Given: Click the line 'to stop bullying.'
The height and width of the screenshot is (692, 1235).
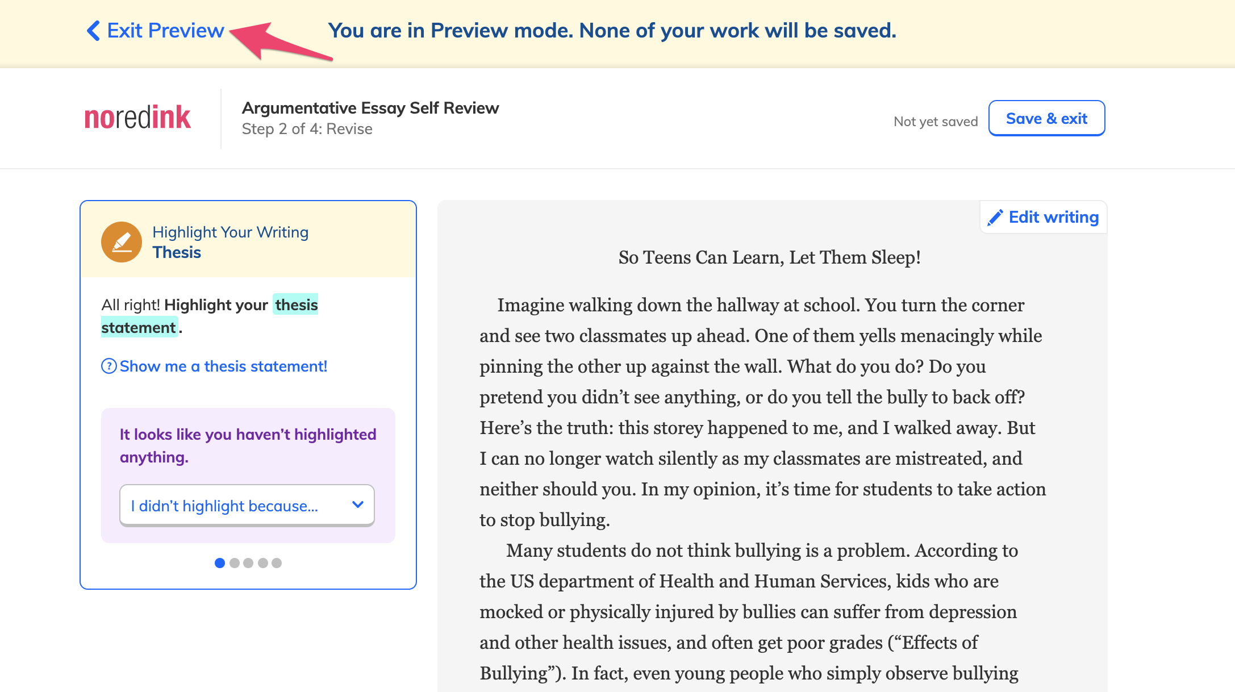Looking at the screenshot, I should (545, 520).
